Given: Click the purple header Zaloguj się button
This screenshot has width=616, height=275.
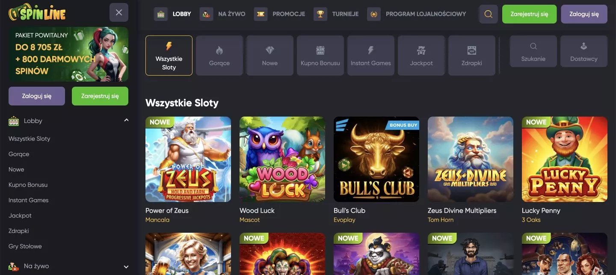Looking at the screenshot, I should click(x=584, y=14).
